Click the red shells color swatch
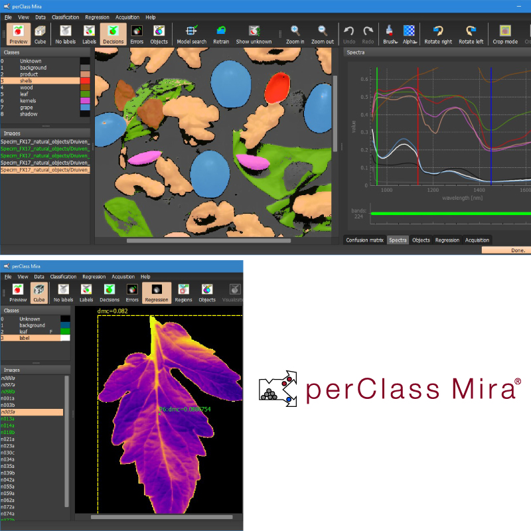The image size is (531, 531). (85, 81)
